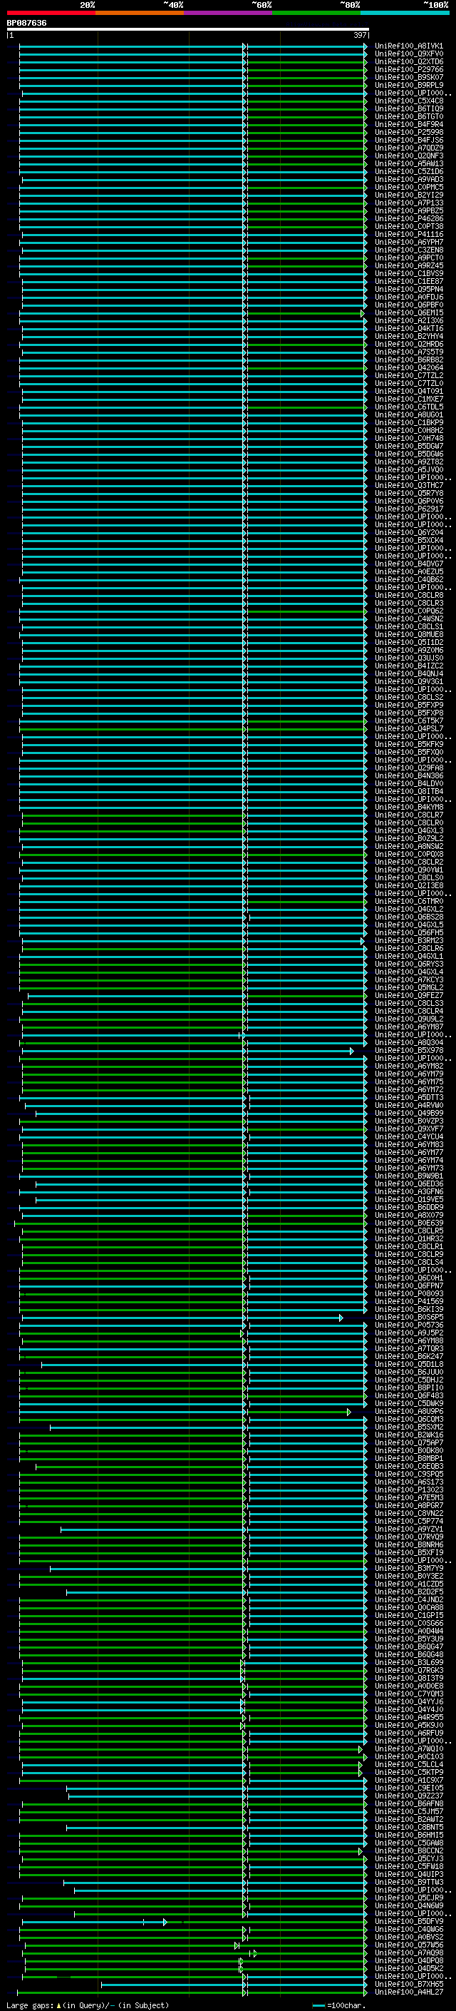The height and width of the screenshot is (2011, 456).
Task: Select hit label UniRef100_Q4GXL1
Action: click(x=409, y=957)
